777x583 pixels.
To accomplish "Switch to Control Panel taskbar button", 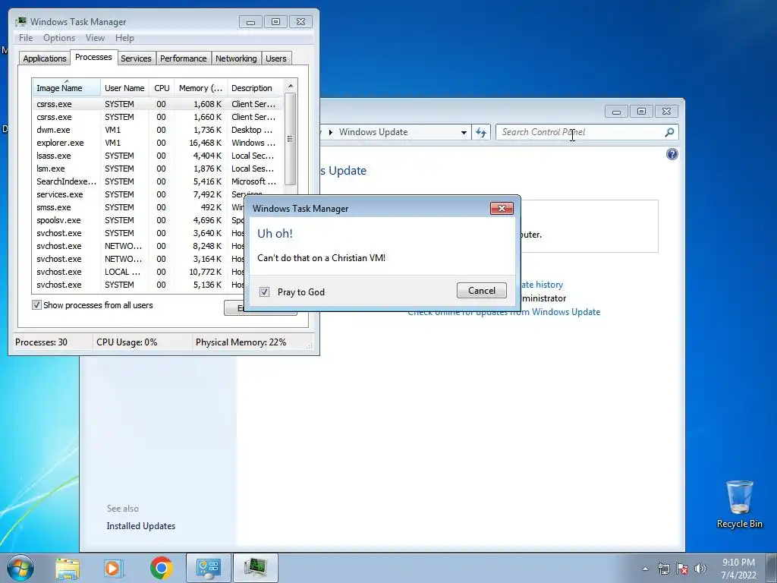I will point(209,568).
